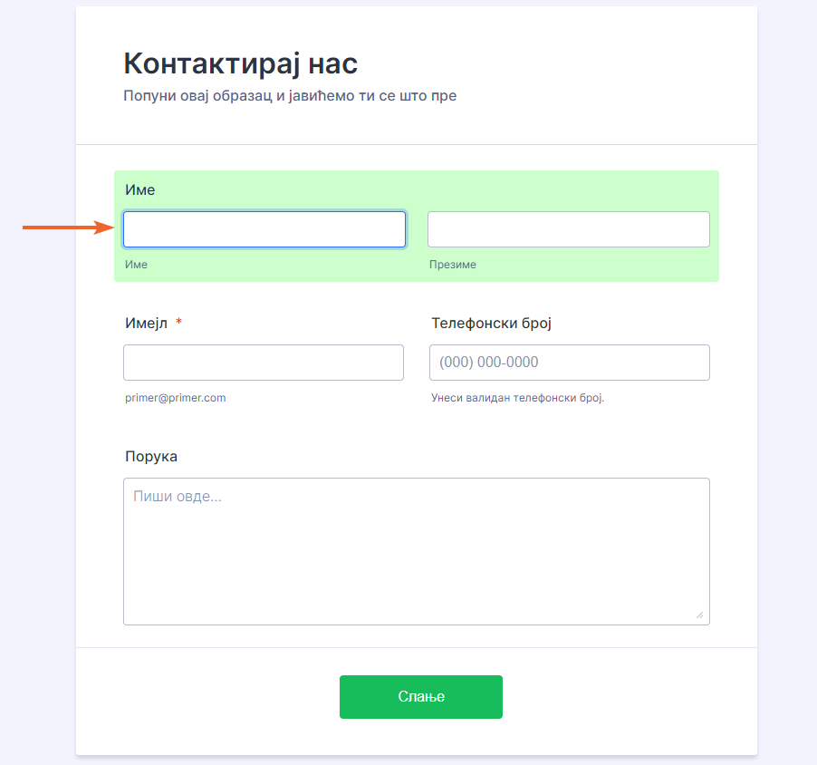817x765 pixels.
Task: Click small Име sublabel under first input
Action: 136,265
